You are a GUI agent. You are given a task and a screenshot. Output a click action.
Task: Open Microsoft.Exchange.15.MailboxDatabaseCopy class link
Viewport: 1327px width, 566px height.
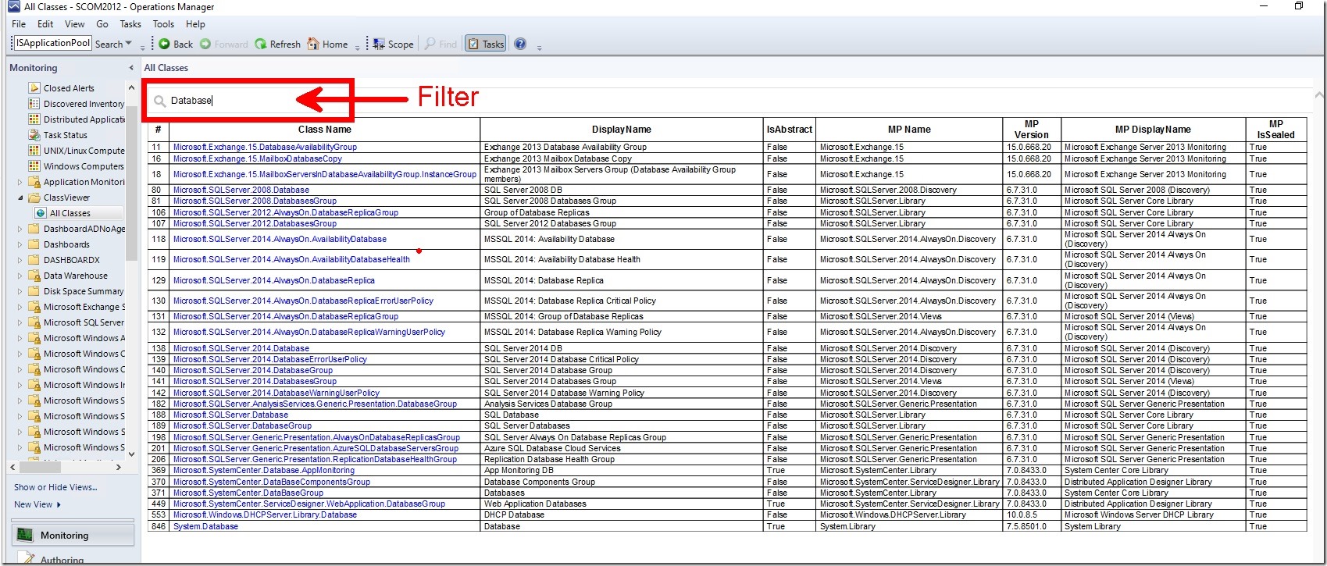pos(258,158)
